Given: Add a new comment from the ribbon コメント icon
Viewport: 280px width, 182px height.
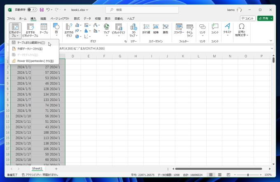Looking at the screenshot, I should [215, 29].
